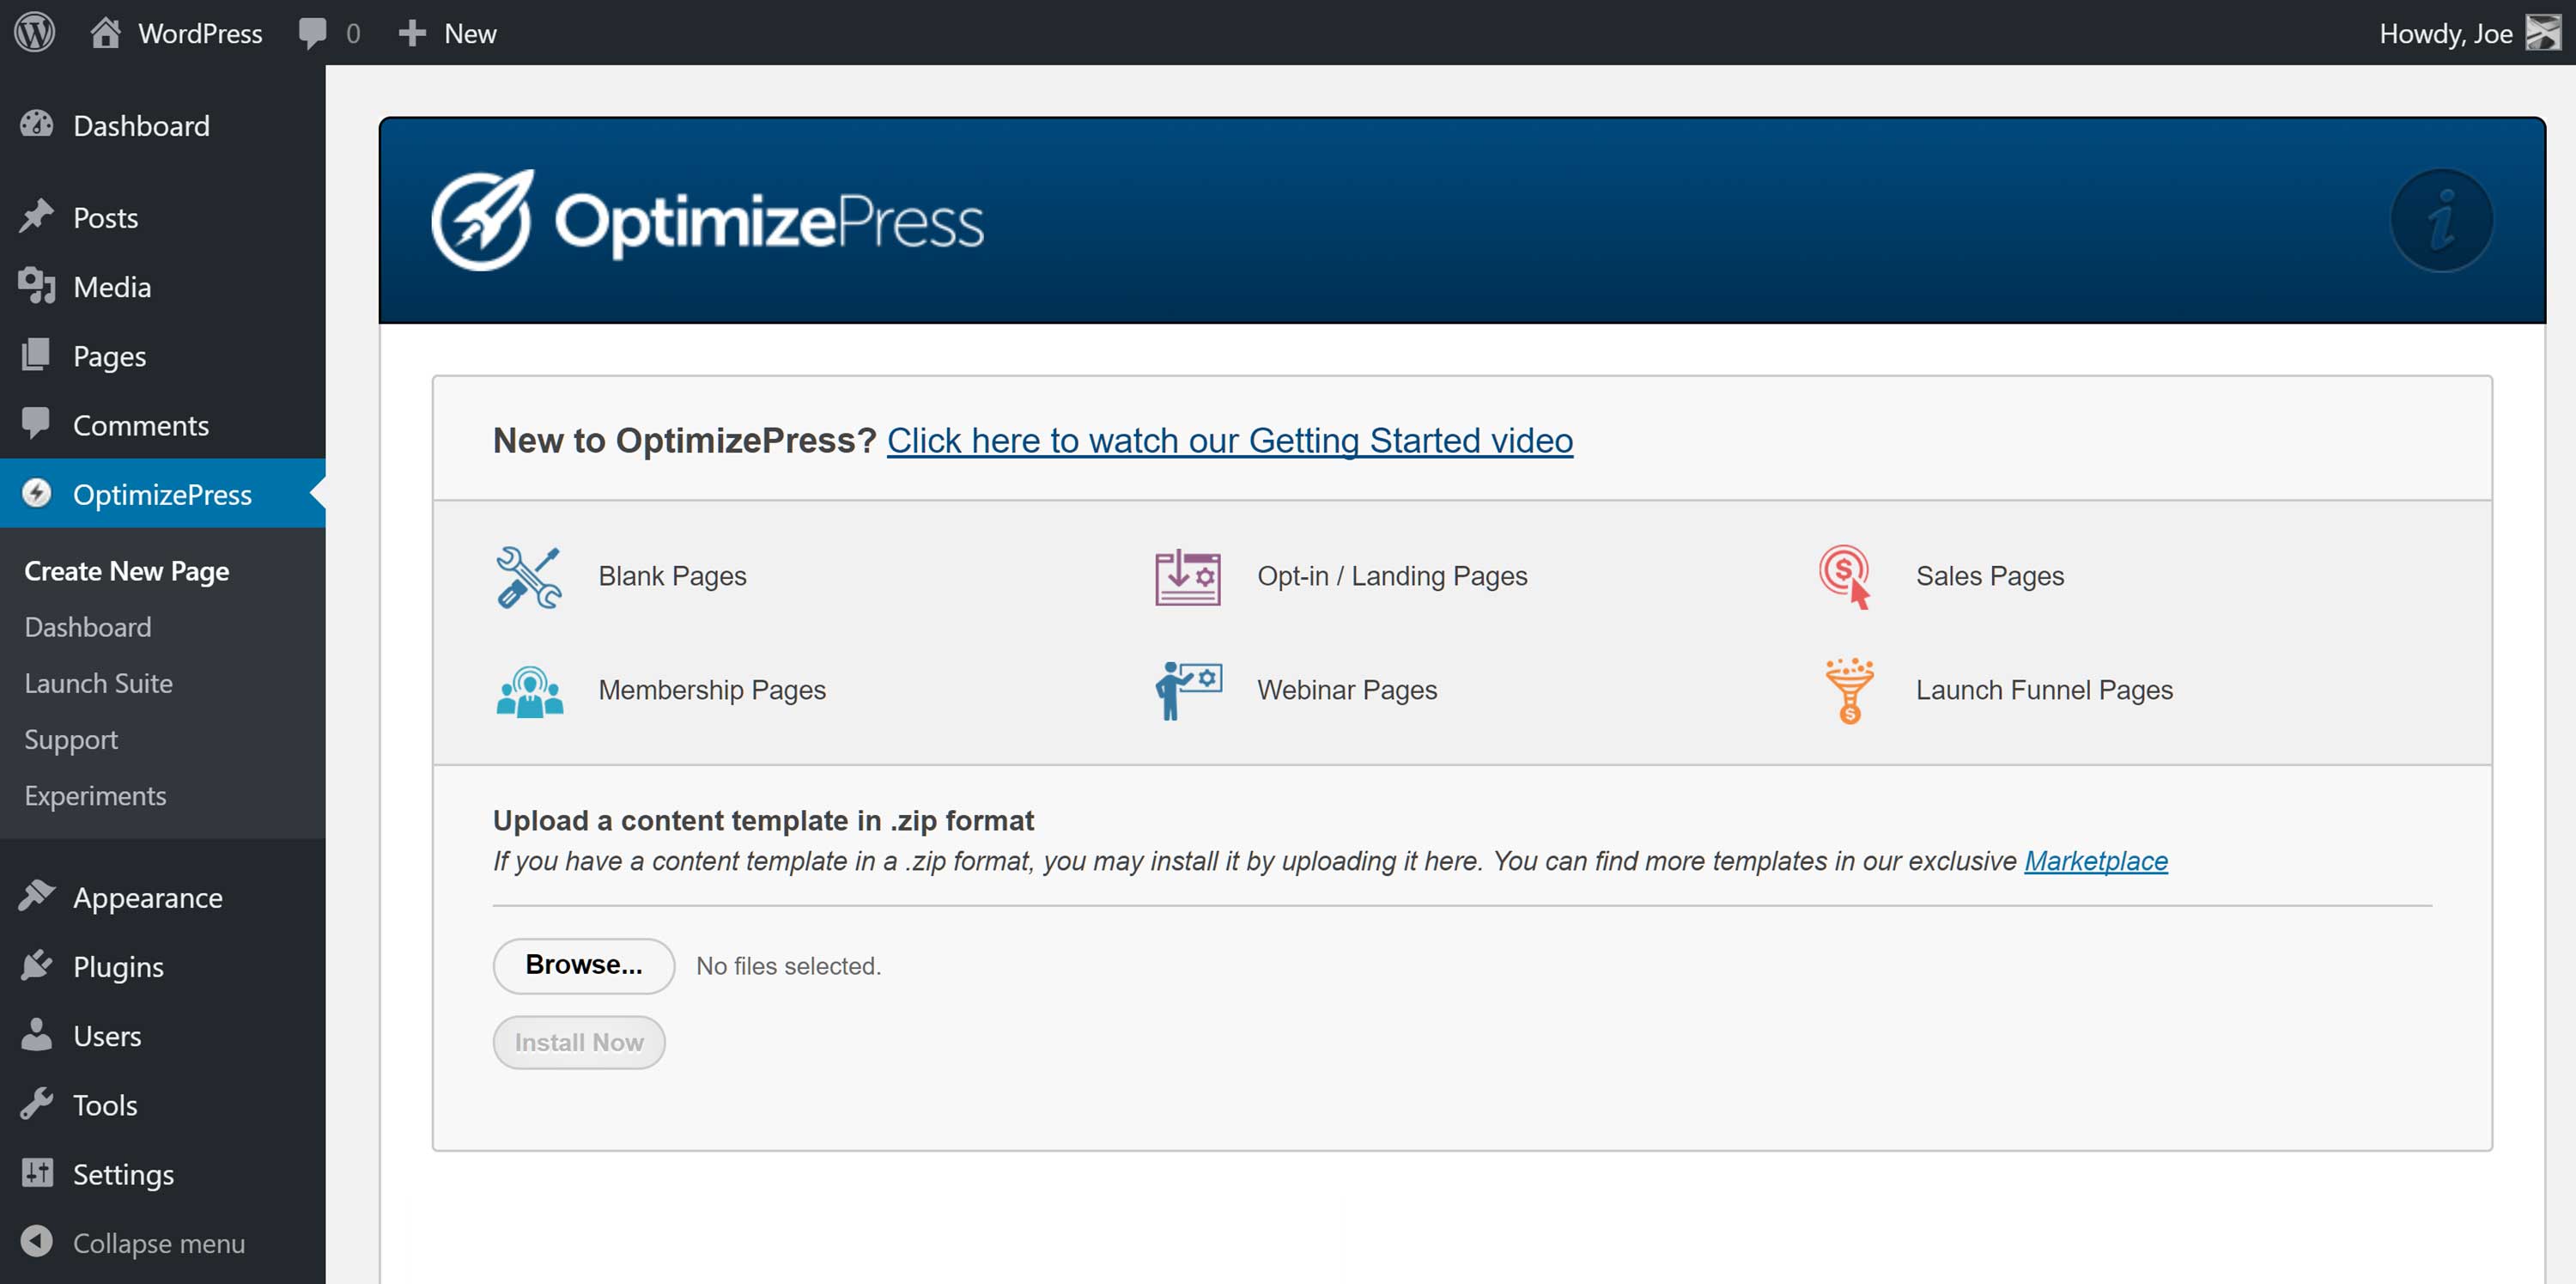Choose Launch Funnel Pages
The height and width of the screenshot is (1284, 2576).
click(2044, 690)
